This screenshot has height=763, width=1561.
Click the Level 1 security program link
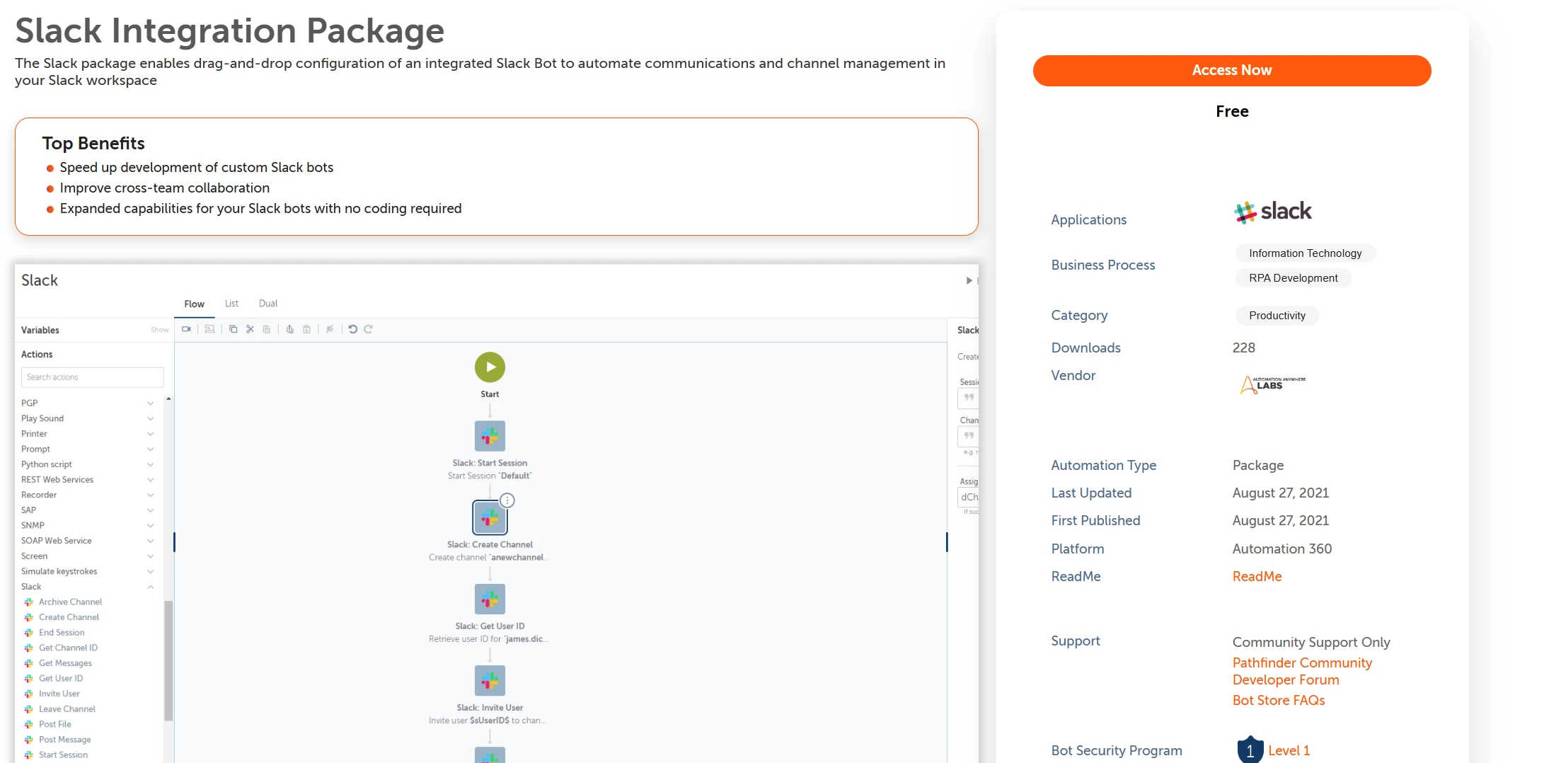[1289, 751]
